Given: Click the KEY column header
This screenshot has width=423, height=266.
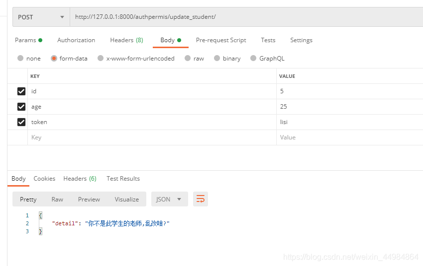Looking at the screenshot, I should pyautogui.click(x=35, y=76).
